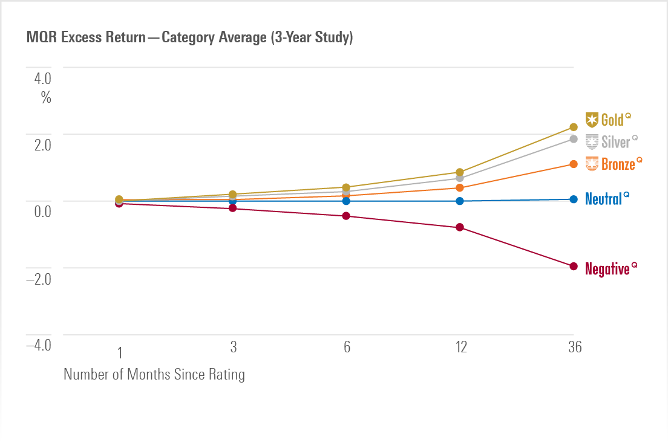
Task: Click the Neutral legend label
Action: [x=603, y=198]
